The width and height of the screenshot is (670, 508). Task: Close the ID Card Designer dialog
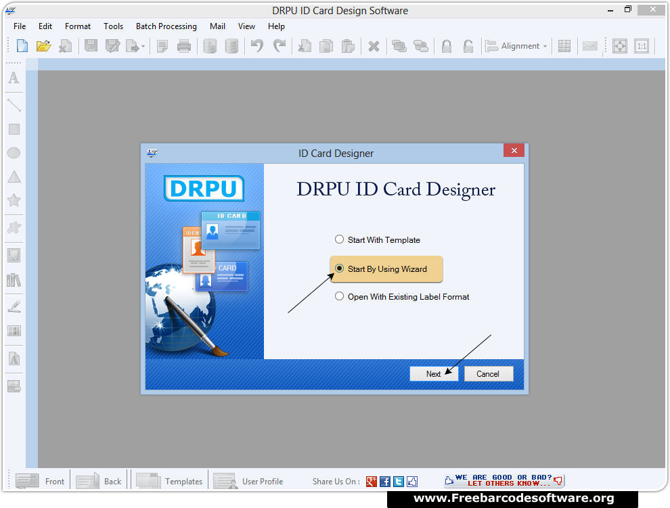click(514, 150)
